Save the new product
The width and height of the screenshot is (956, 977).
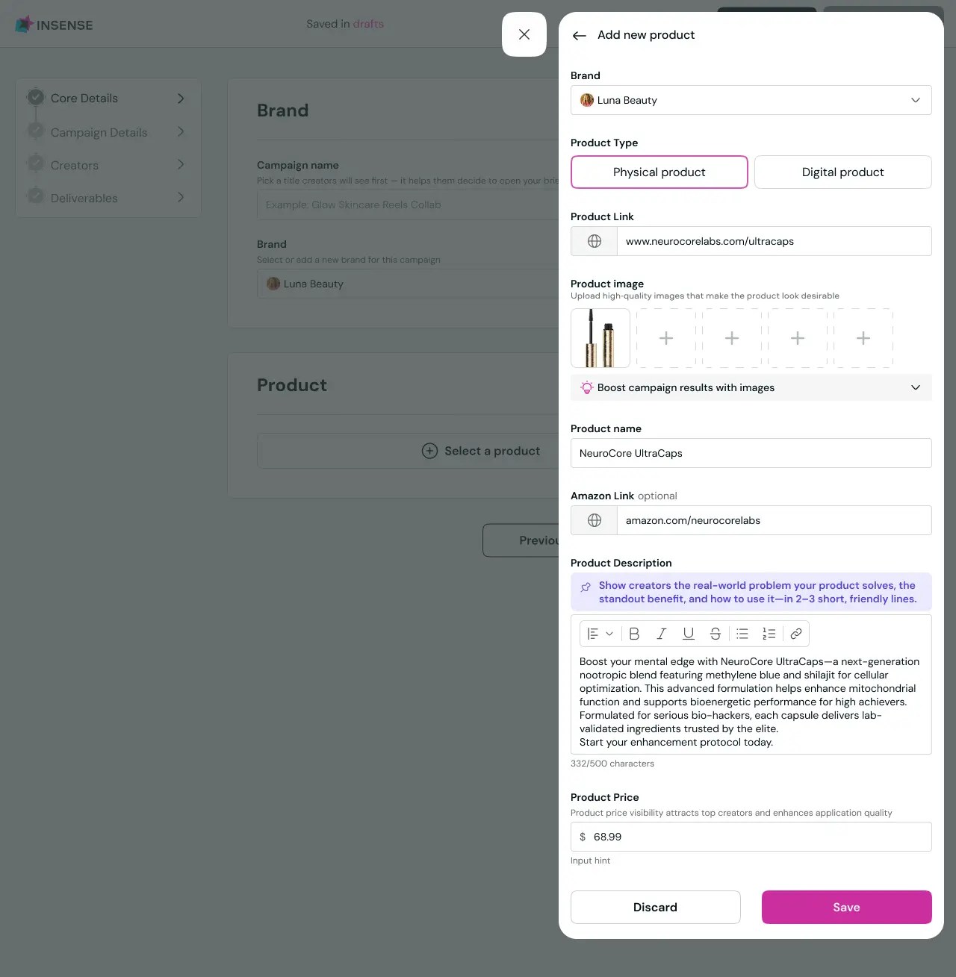tap(846, 907)
